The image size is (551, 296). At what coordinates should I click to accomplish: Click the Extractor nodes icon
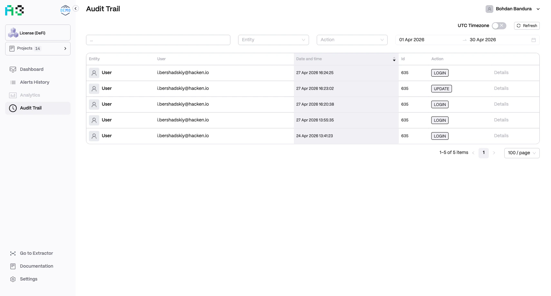13,253
